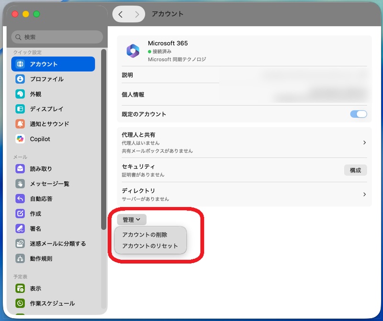Select the 作成 compose icon
This screenshot has width=383, height=321.
coord(20,213)
